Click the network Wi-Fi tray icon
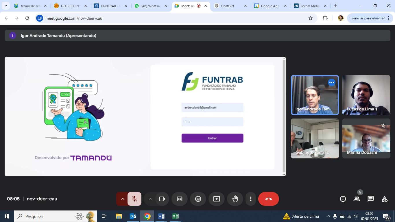 [x=349, y=216]
